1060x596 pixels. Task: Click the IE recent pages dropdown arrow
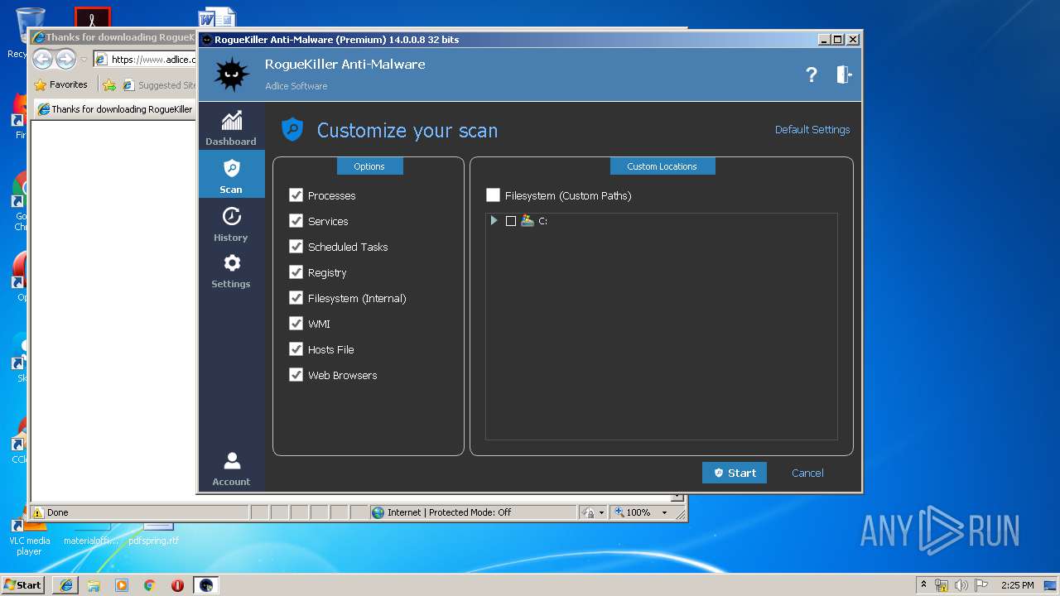(84, 60)
